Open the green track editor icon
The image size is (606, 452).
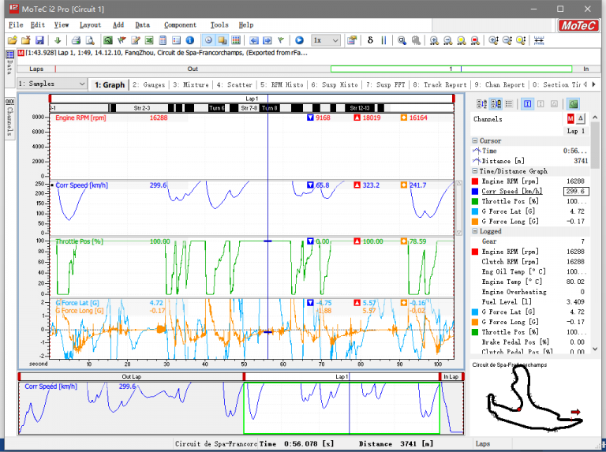(108, 40)
